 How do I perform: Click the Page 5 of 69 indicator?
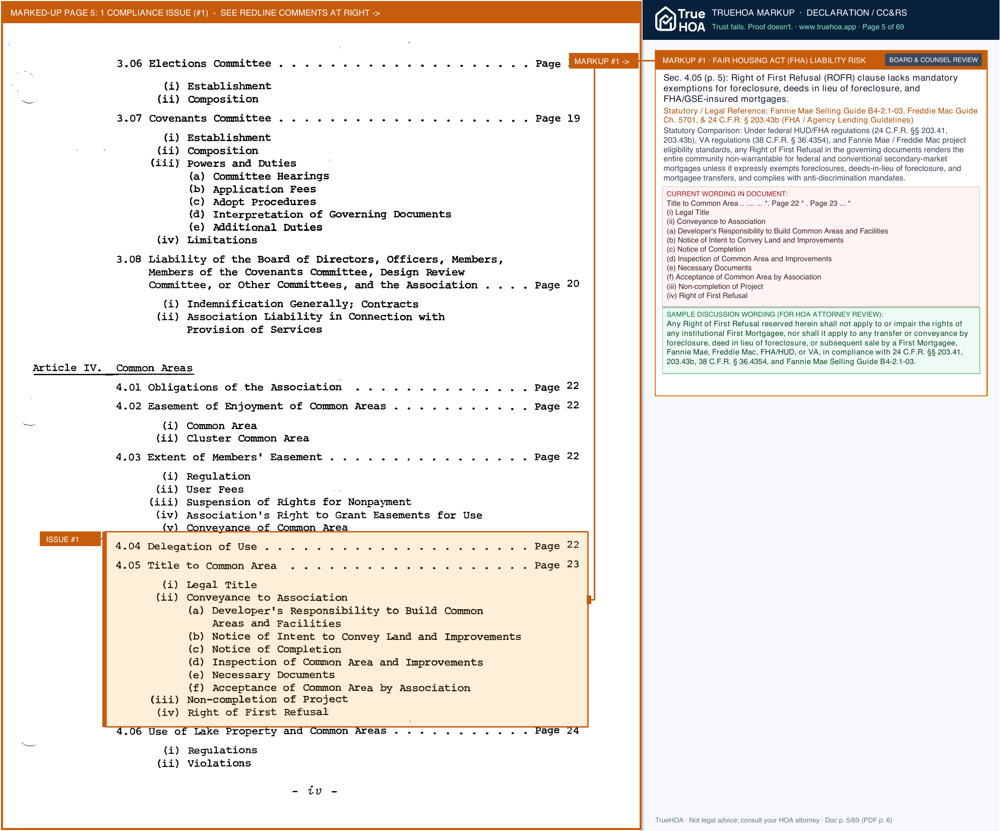click(883, 27)
